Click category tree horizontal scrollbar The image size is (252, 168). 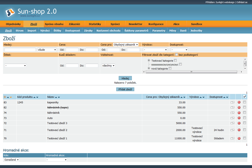click(x=191, y=72)
